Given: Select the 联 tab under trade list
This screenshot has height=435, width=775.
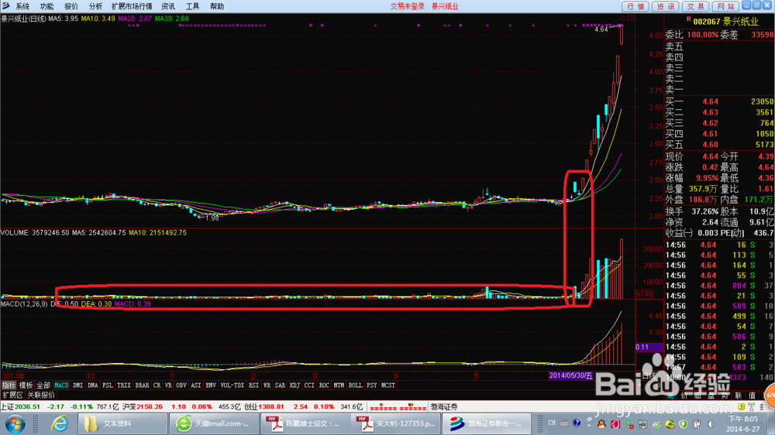Looking at the screenshot, I should point(739,396).
